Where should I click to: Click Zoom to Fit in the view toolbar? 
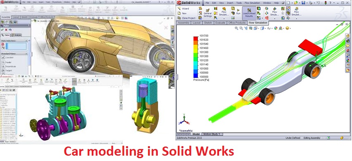click(236, 28)
